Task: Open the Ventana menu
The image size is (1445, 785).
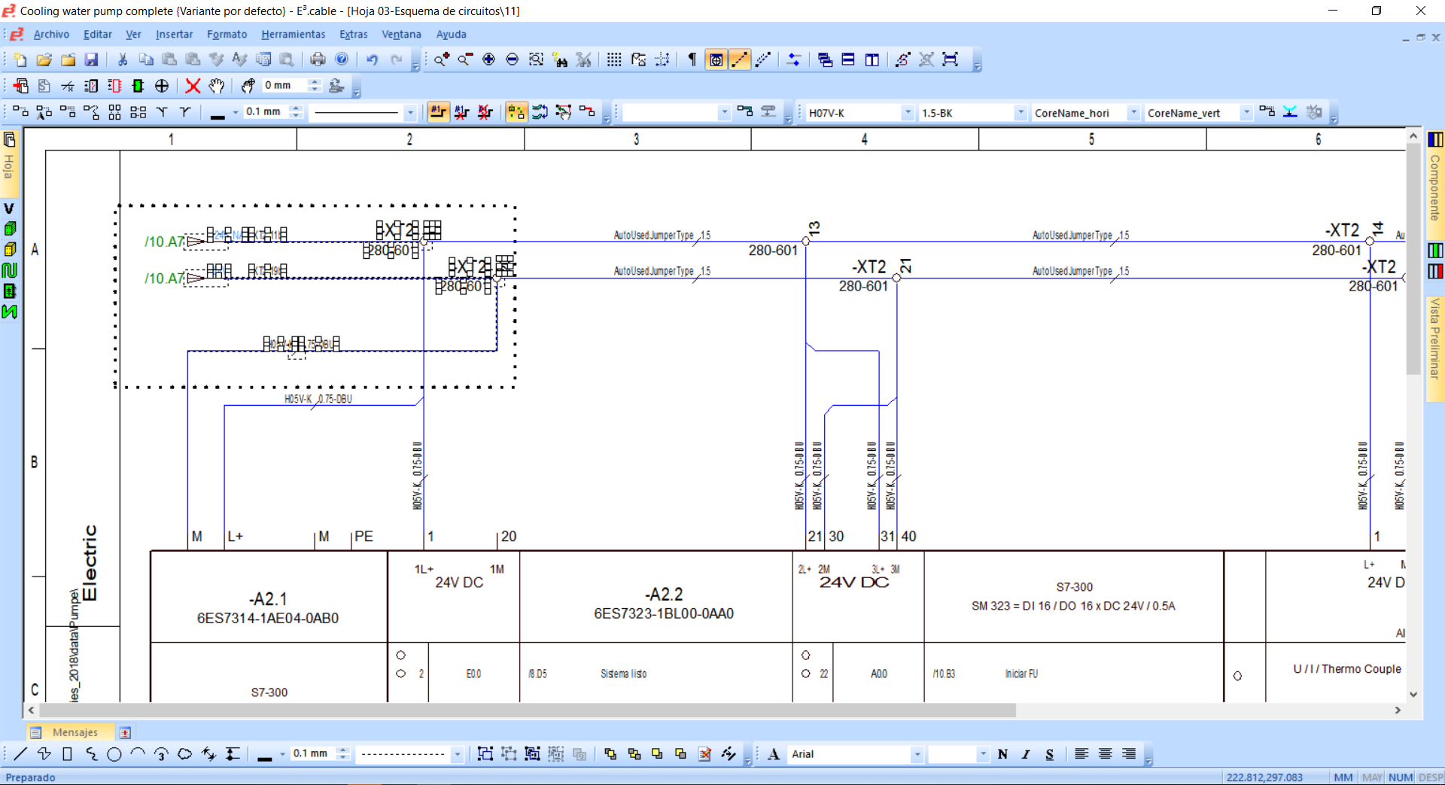Action: pyautogui.click(x=401, y=35)
